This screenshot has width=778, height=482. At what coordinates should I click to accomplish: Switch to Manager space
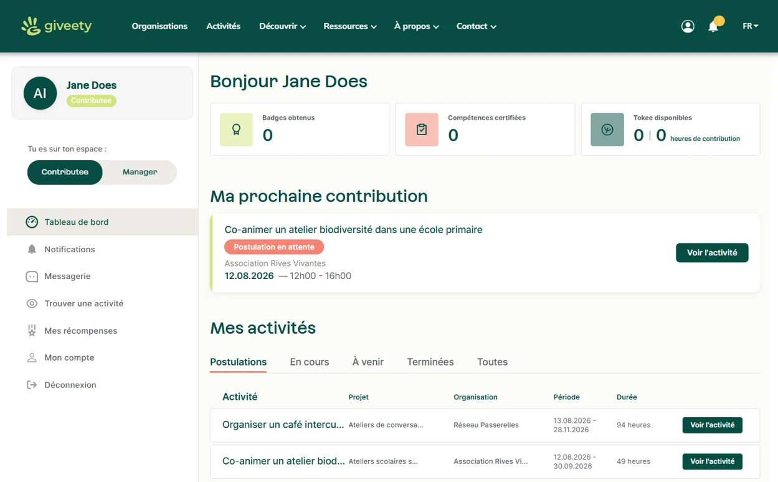pyautogui.click(x=140, y=172)
